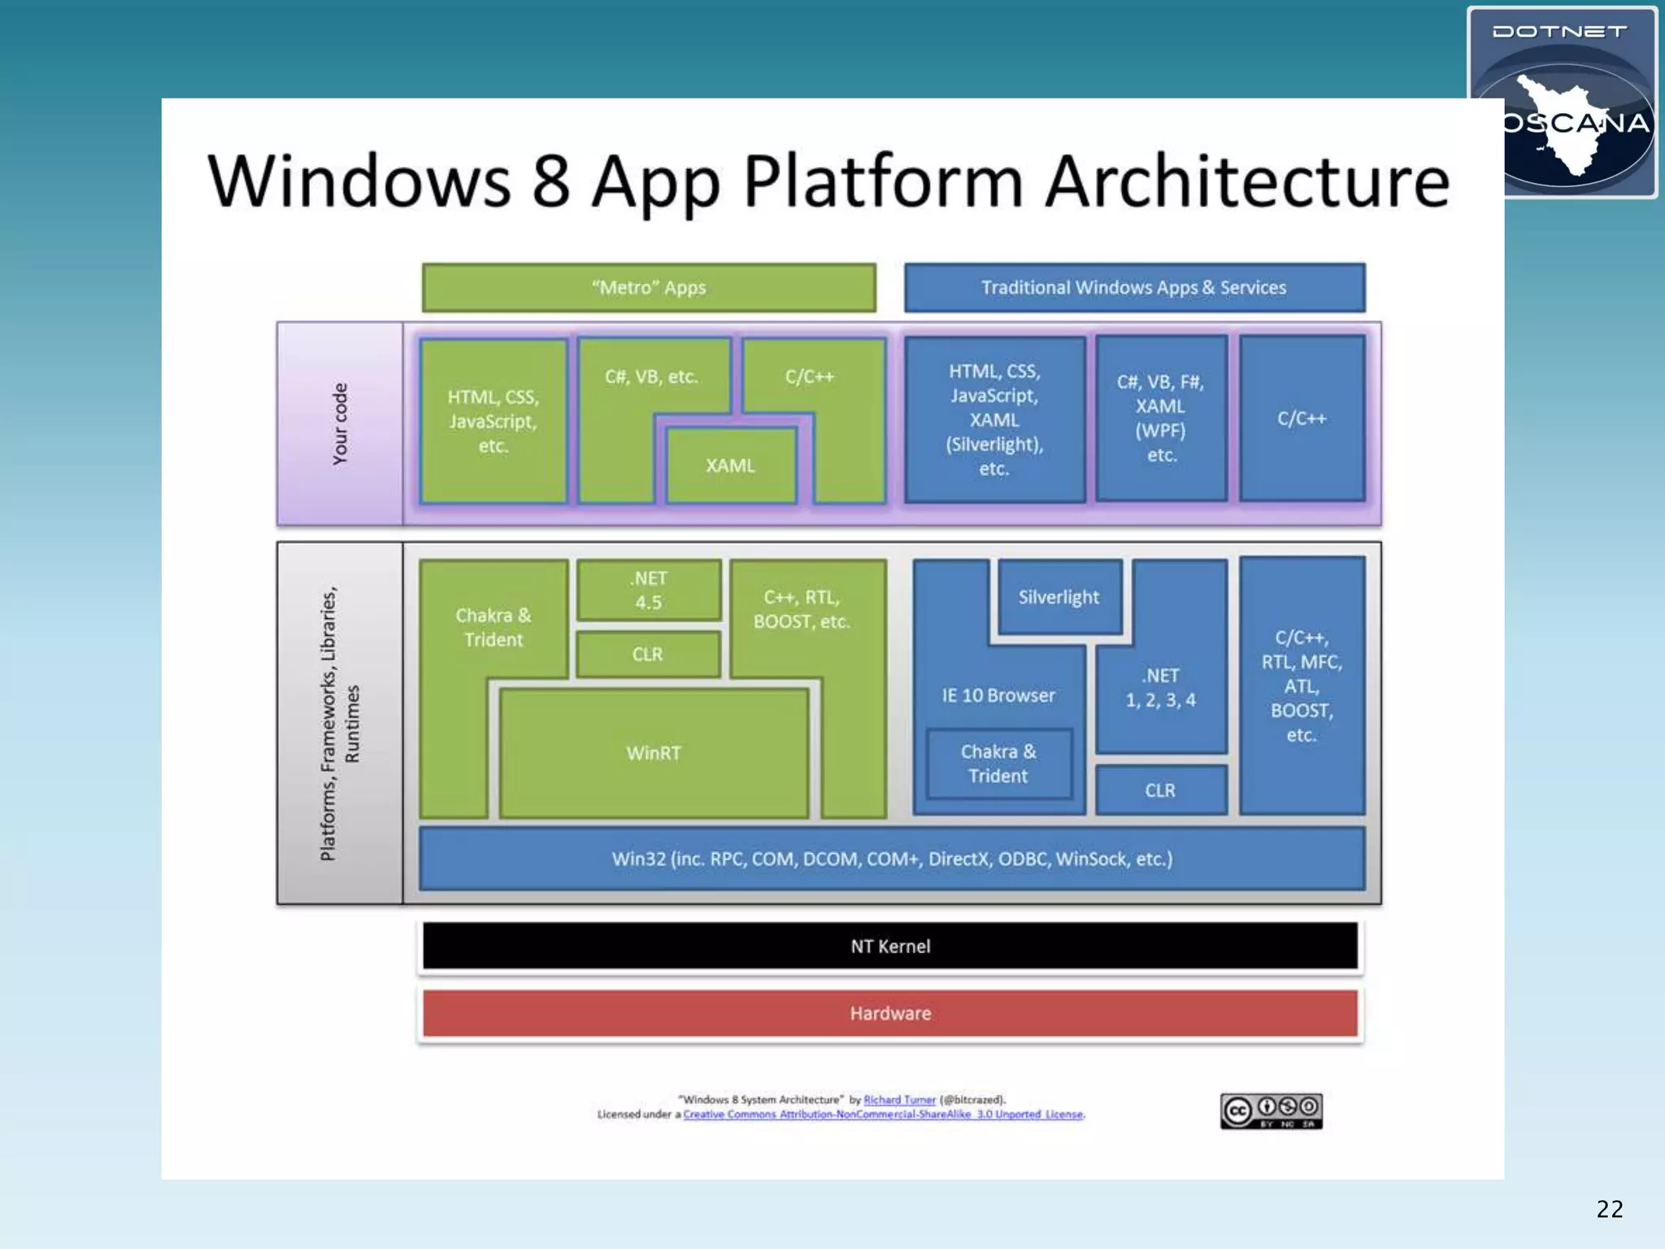1665x1249 pixels.
Task: Click the Win32 blue bar
Action: pos(892,859)
